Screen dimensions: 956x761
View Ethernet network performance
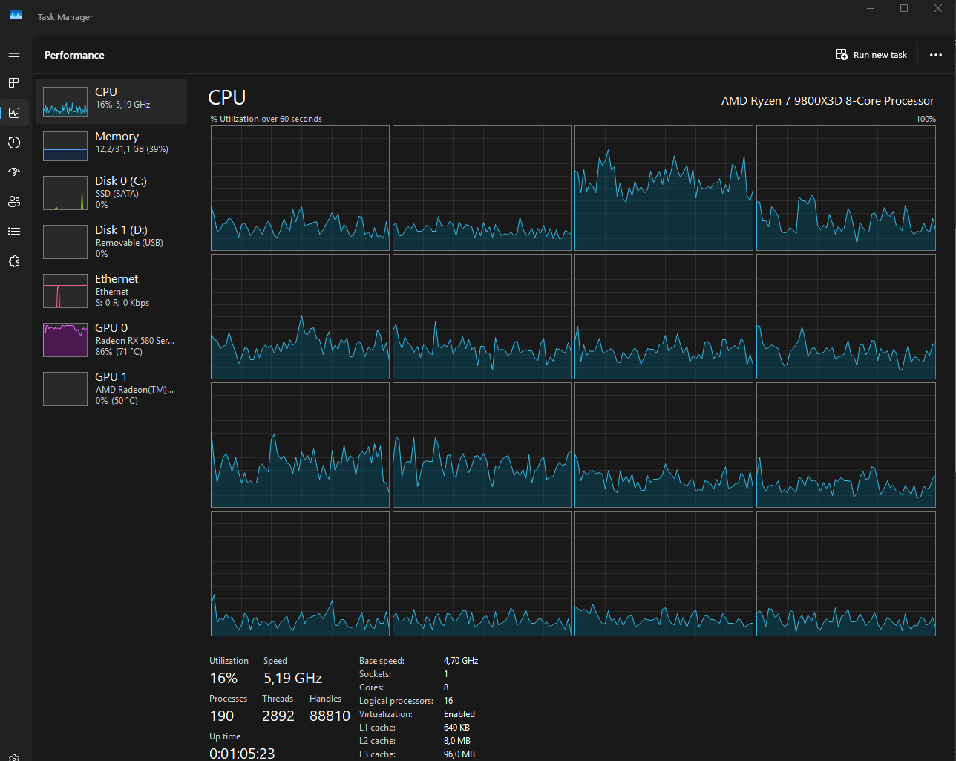[111, 291]
